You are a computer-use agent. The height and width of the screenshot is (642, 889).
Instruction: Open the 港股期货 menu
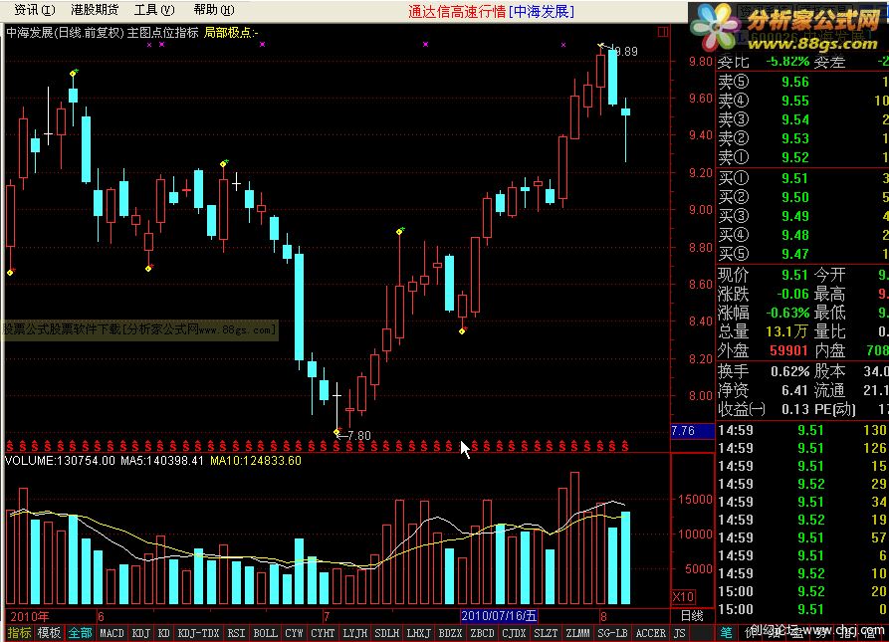(x=95, y=10)
